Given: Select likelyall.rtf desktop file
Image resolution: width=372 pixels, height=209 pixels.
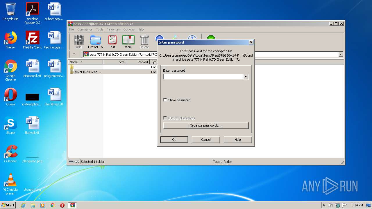Looking at the screenshot, I should (x=32, y=125).
